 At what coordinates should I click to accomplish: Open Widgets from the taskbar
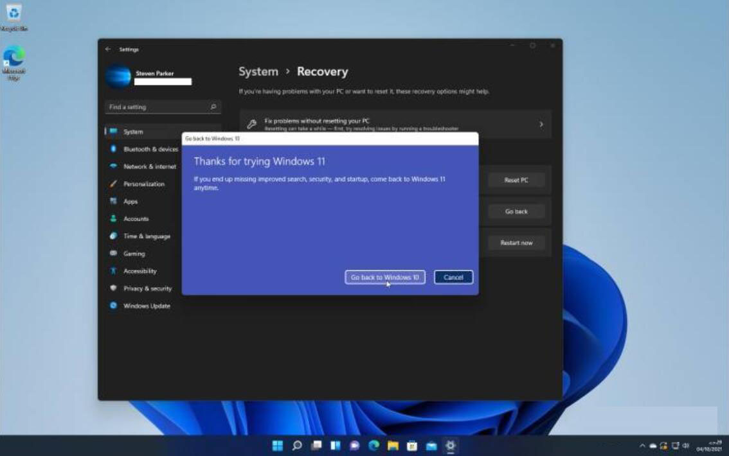pyautogui.click(x=334, y=445)
